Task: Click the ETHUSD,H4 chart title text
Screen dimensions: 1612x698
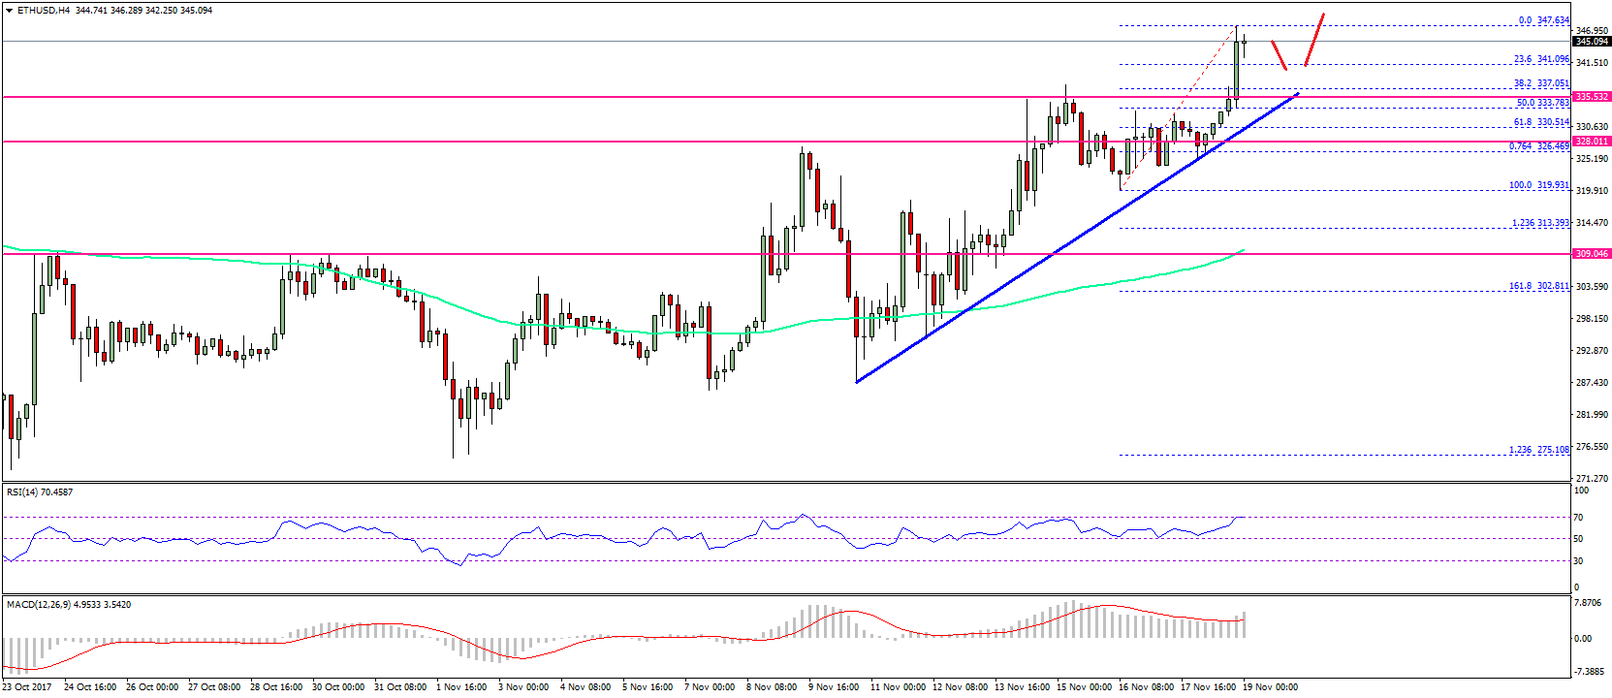Action: (x=43, y=11)
